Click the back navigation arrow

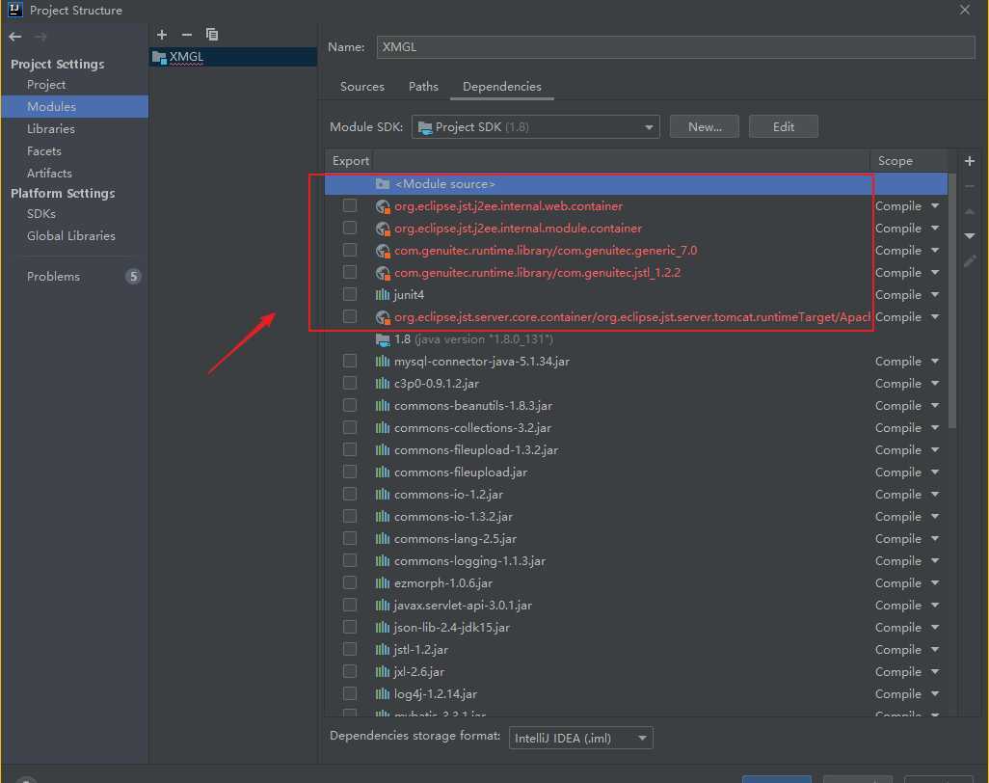tap(15, 37)
